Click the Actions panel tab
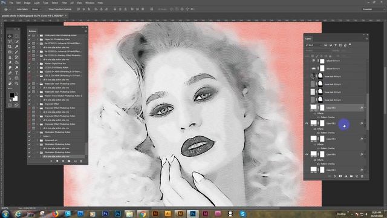Viewport: 387px width, 218px height. click(x=33, y=31)
